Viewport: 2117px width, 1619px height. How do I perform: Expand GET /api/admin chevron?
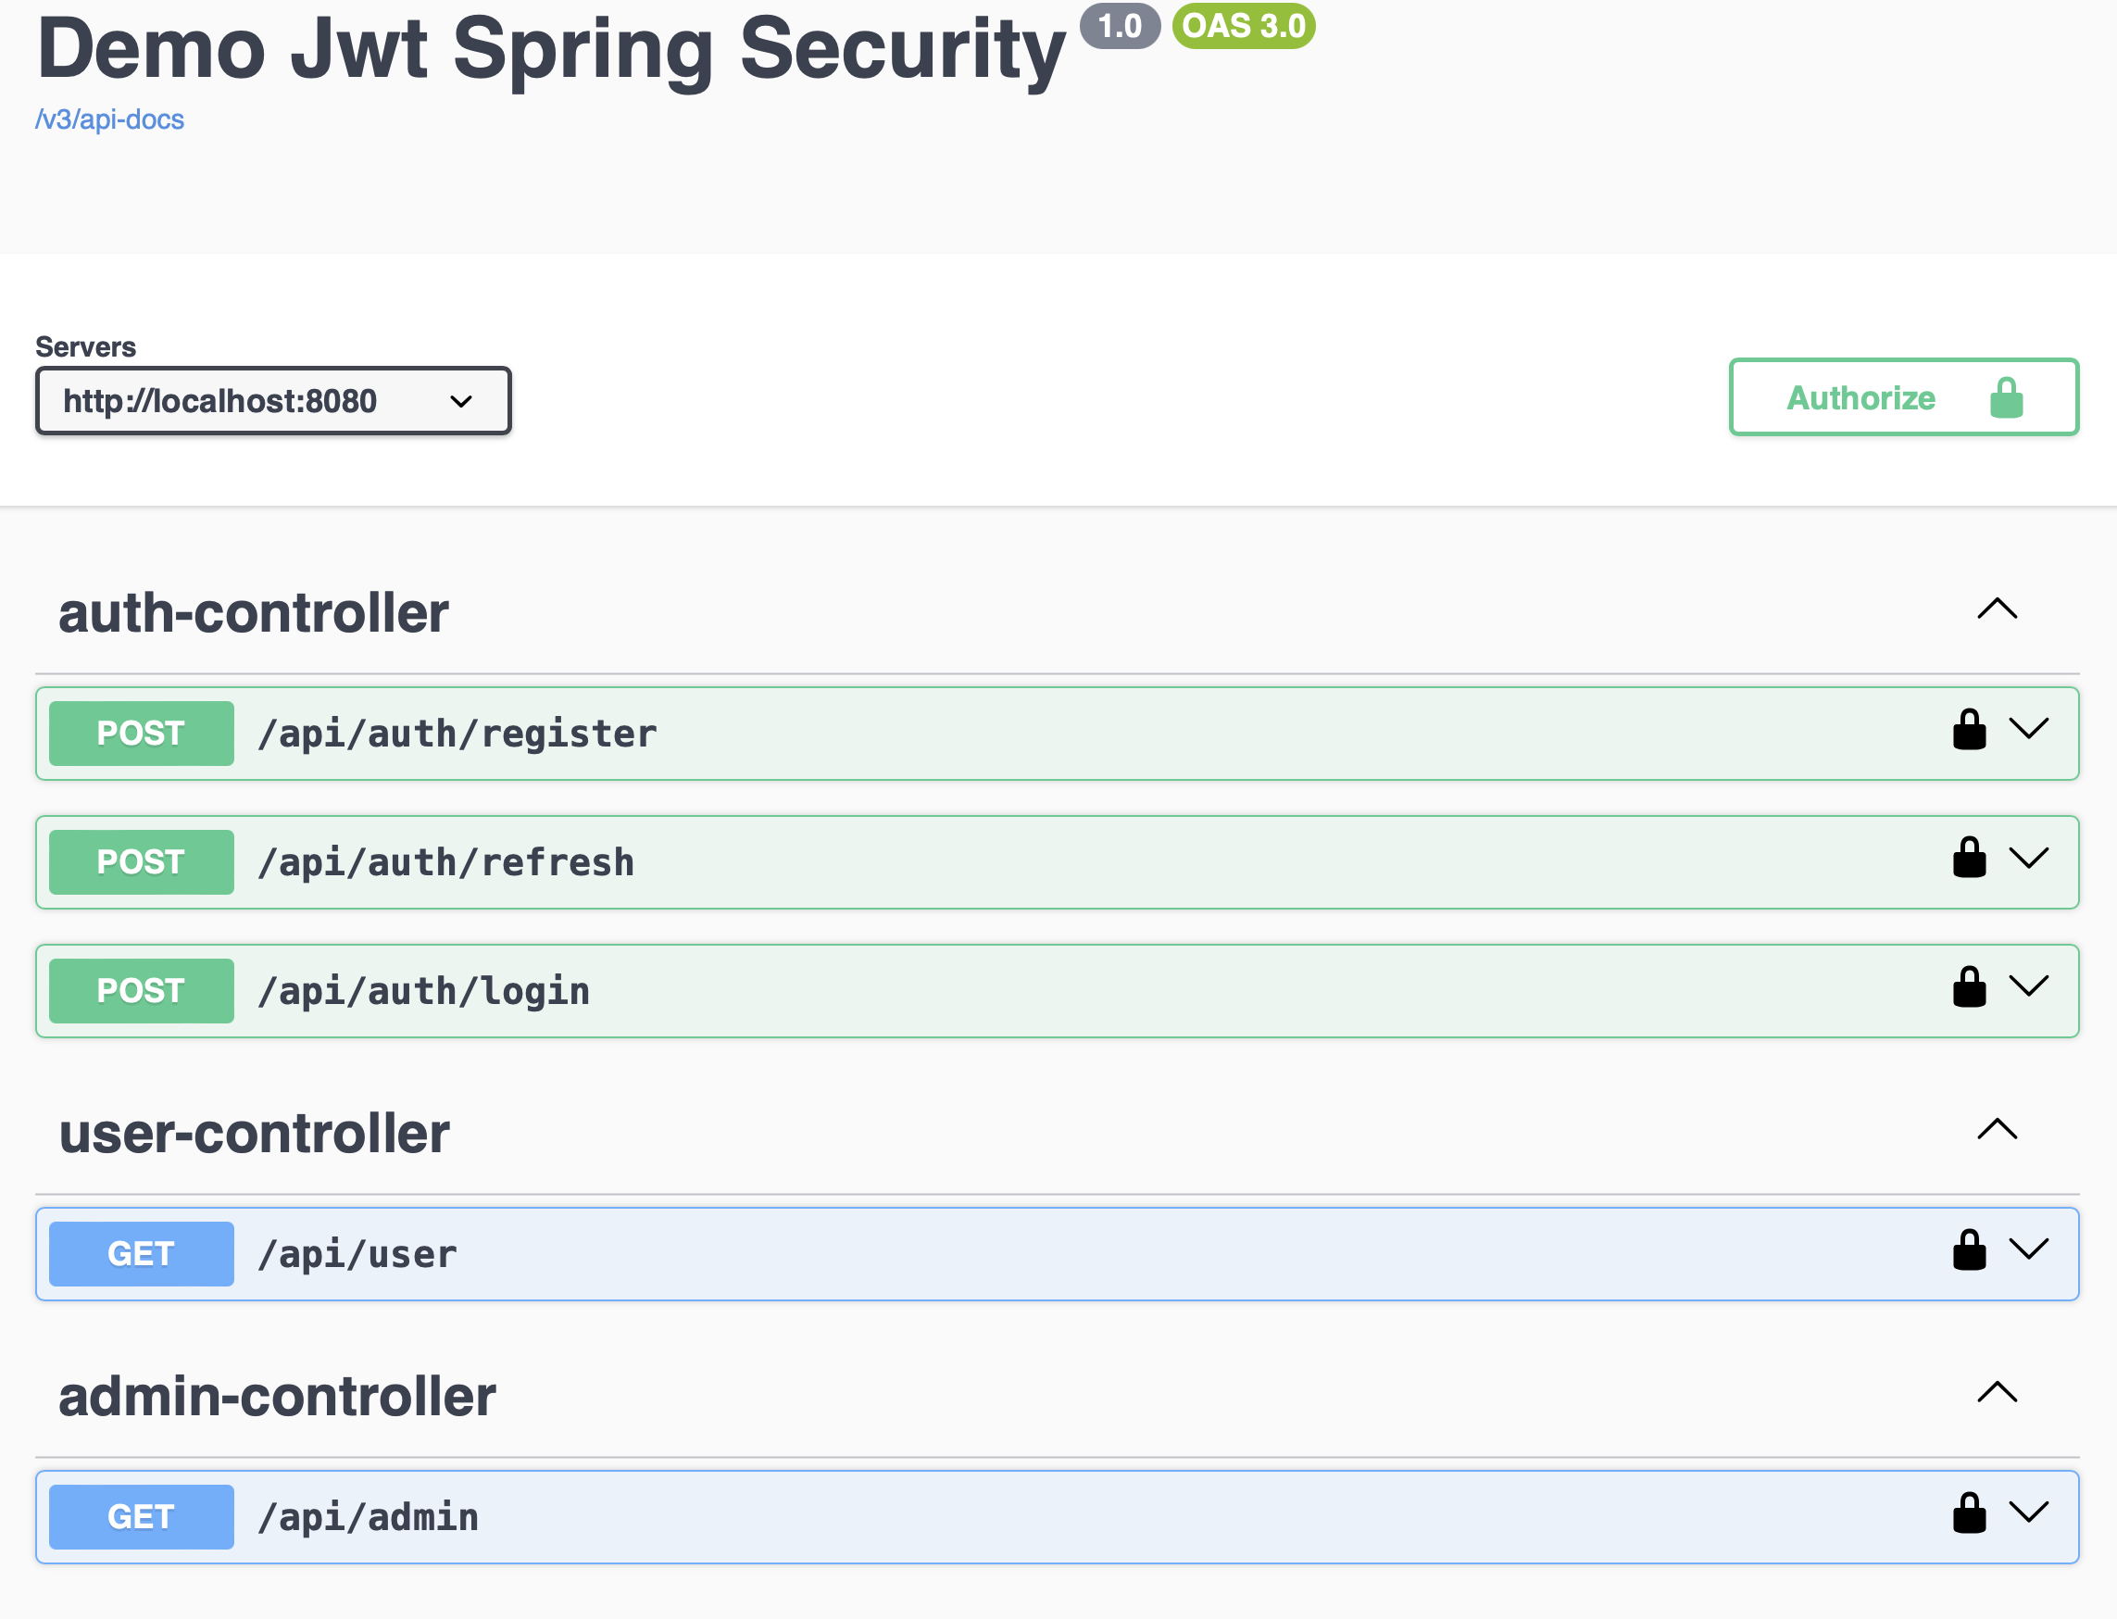tap(2028, 1513)
